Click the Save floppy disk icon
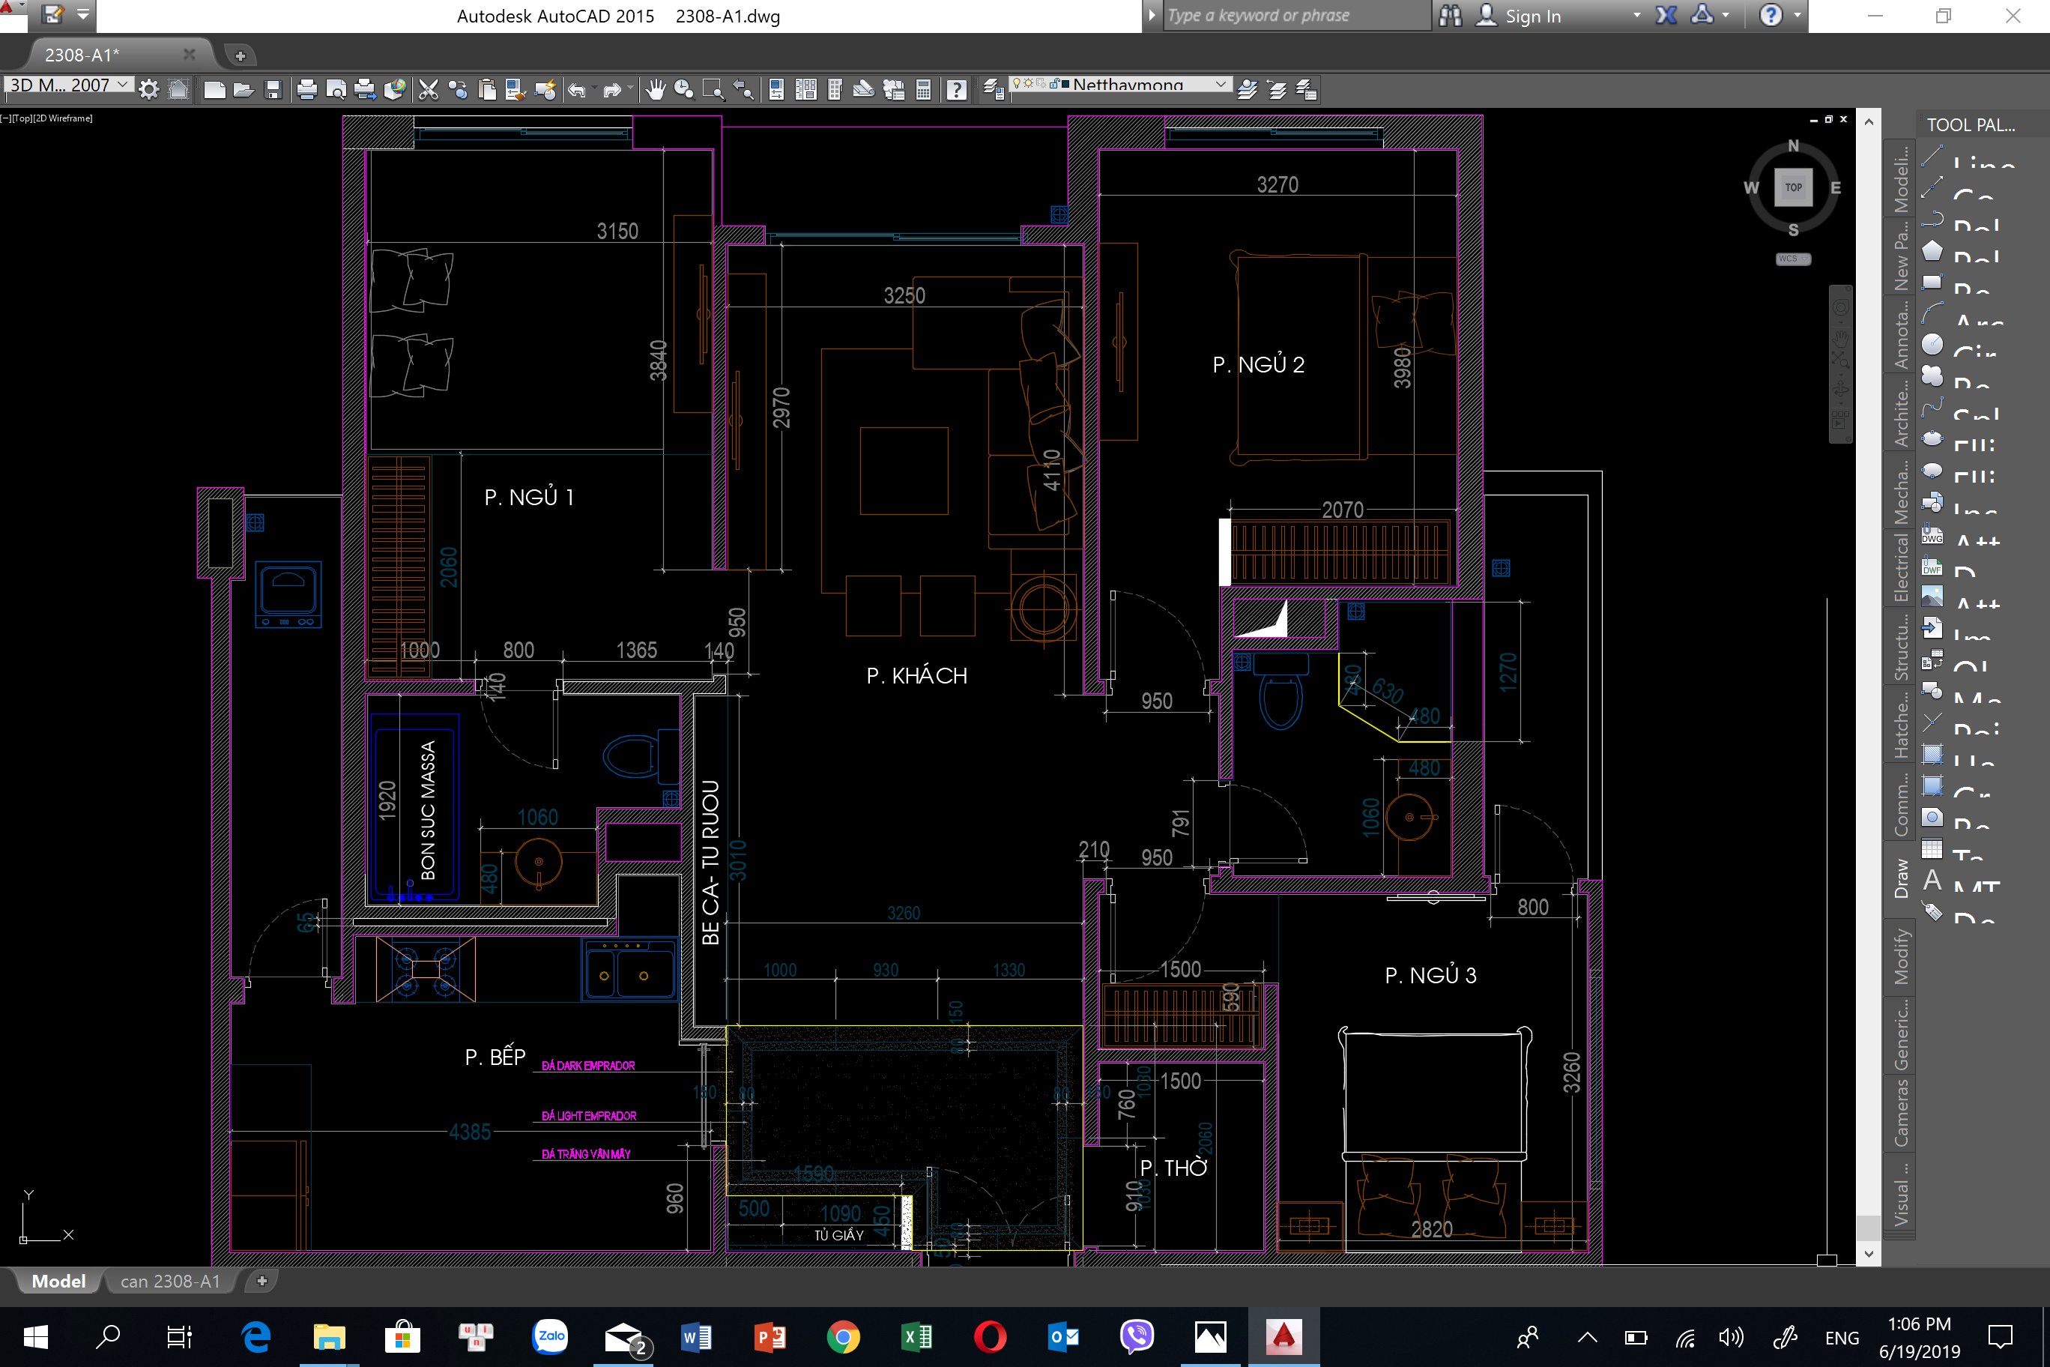The width and height of the screenshot is (2050, 1367). [273, 89]
